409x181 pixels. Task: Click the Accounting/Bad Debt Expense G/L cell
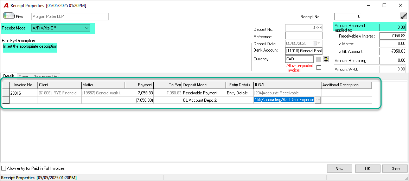284,100
